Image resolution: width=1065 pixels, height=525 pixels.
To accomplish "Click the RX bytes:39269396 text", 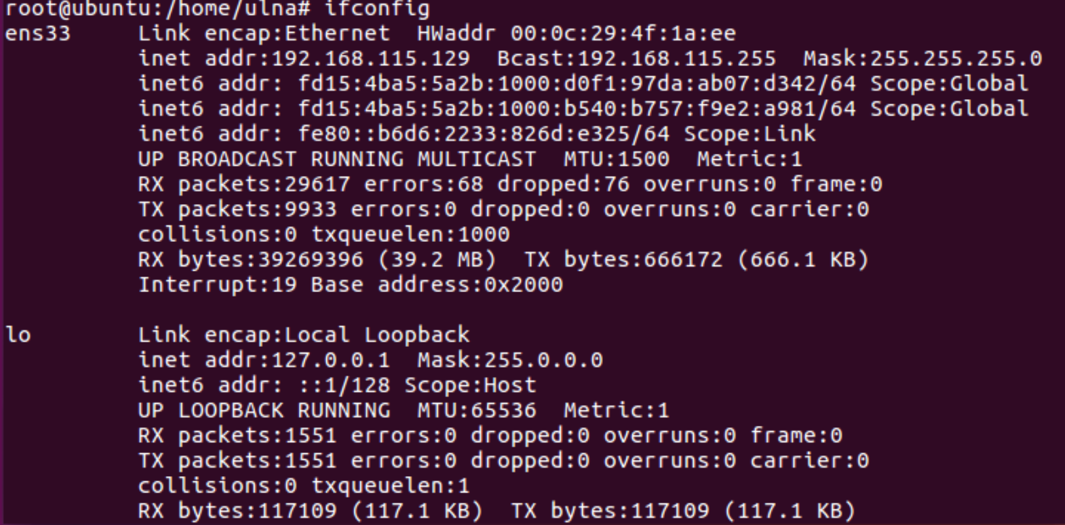I will tap(251, 260).
